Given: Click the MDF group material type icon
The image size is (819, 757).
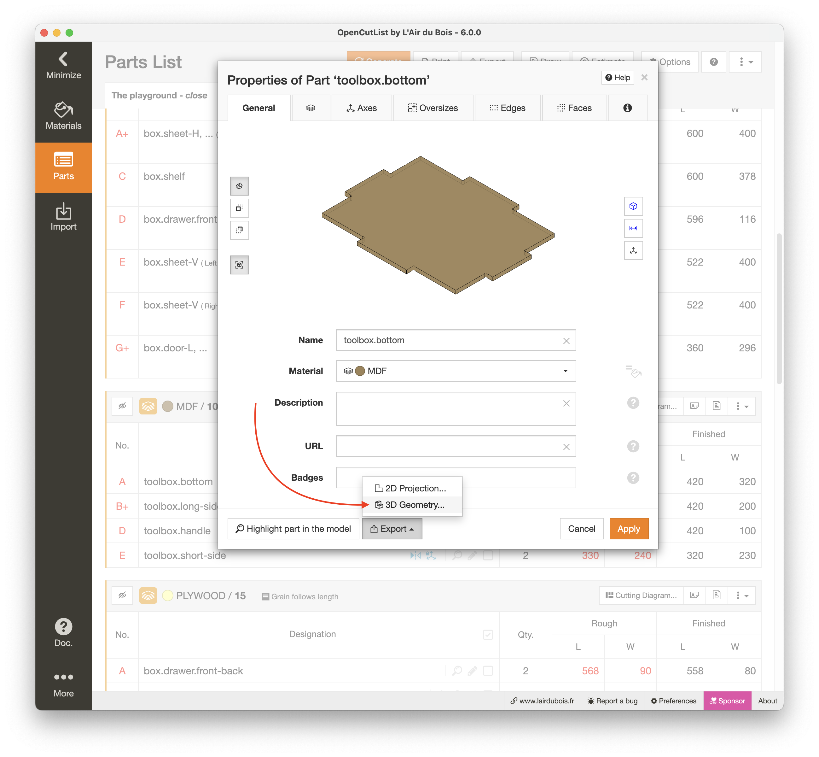Looking at the screenshot, I should pos(148,406).
